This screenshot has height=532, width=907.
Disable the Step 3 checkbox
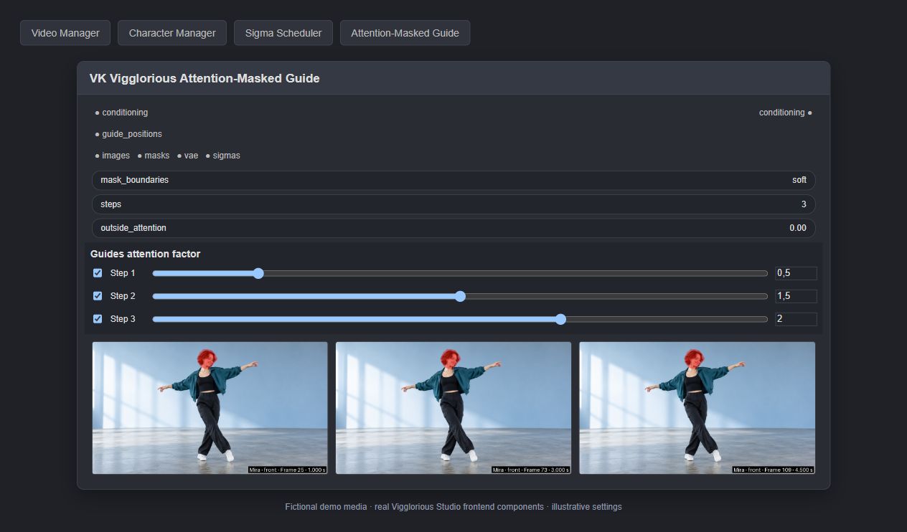pos(98,319)
